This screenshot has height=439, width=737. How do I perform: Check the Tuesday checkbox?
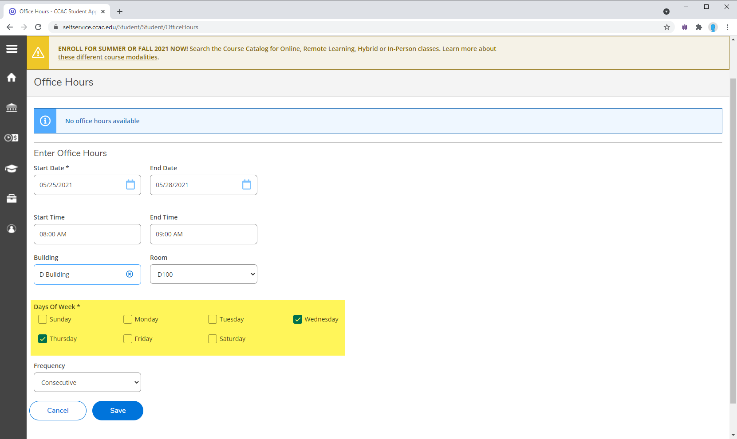pos(213,319)
